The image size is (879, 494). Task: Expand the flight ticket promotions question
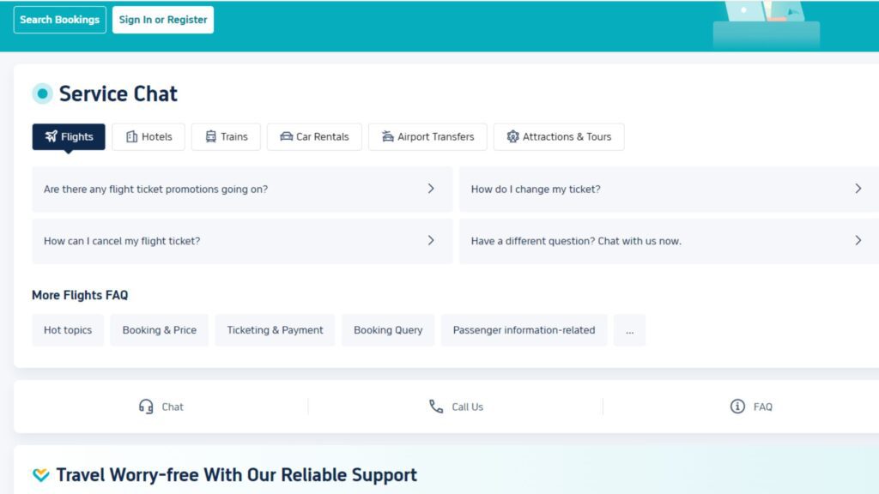(x=431, y=189)
